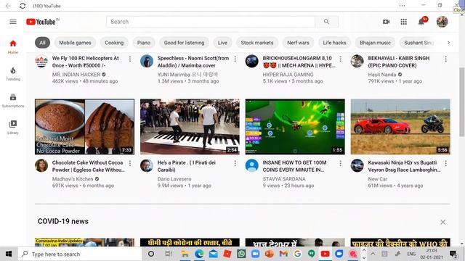Click the browser back arrow
Screen dimensions: 465x261
(8, 6)
